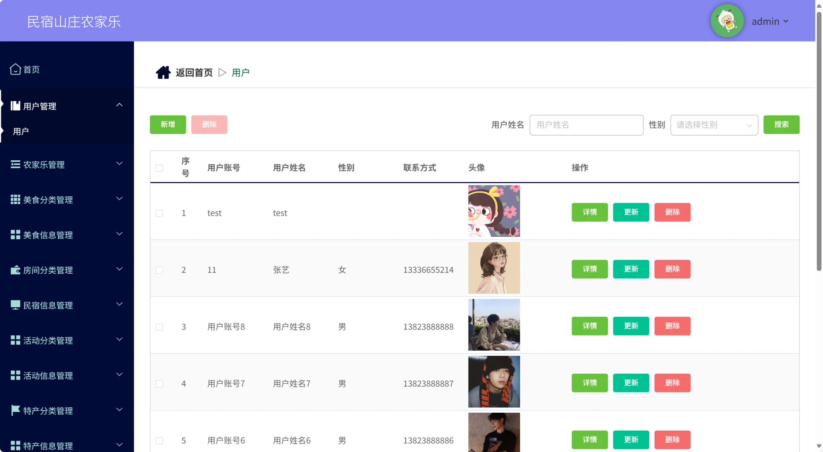Select the 用户 submenu item

(x=21, y=131)
